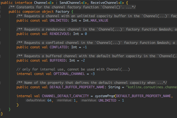Click the opening brace after ReceiveChannel<E>

tap(127, 3)
